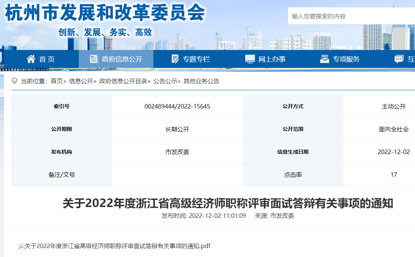Click the document icon beside 政府信息公开
The height and width of the screenshot is (257, 415).
click(94, 59)
